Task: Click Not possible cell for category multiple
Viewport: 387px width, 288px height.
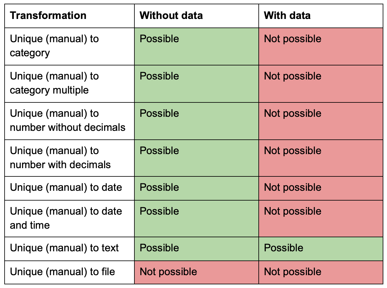Action: click(321, 84)
